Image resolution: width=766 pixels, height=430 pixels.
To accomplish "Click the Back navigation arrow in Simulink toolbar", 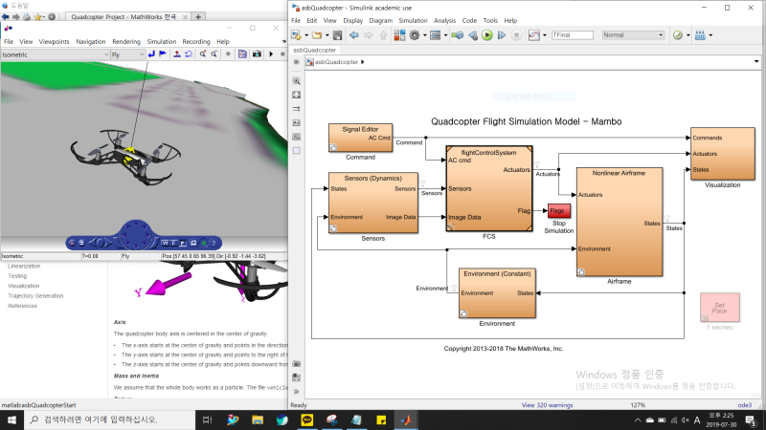I will [x=354, y=35].
